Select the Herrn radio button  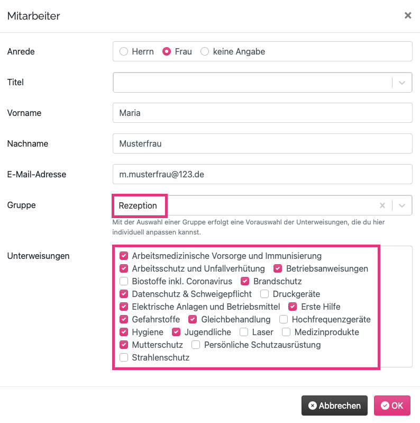click(124, 51)
